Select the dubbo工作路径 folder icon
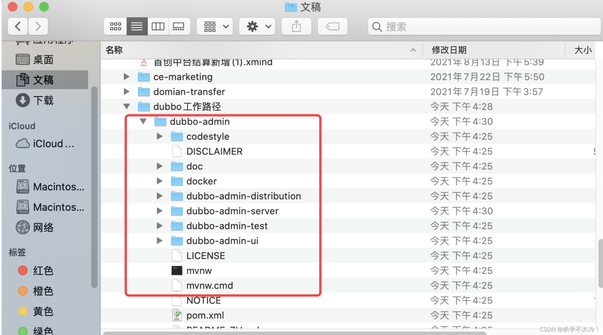The image size is (603, 335). click(144, 107)
